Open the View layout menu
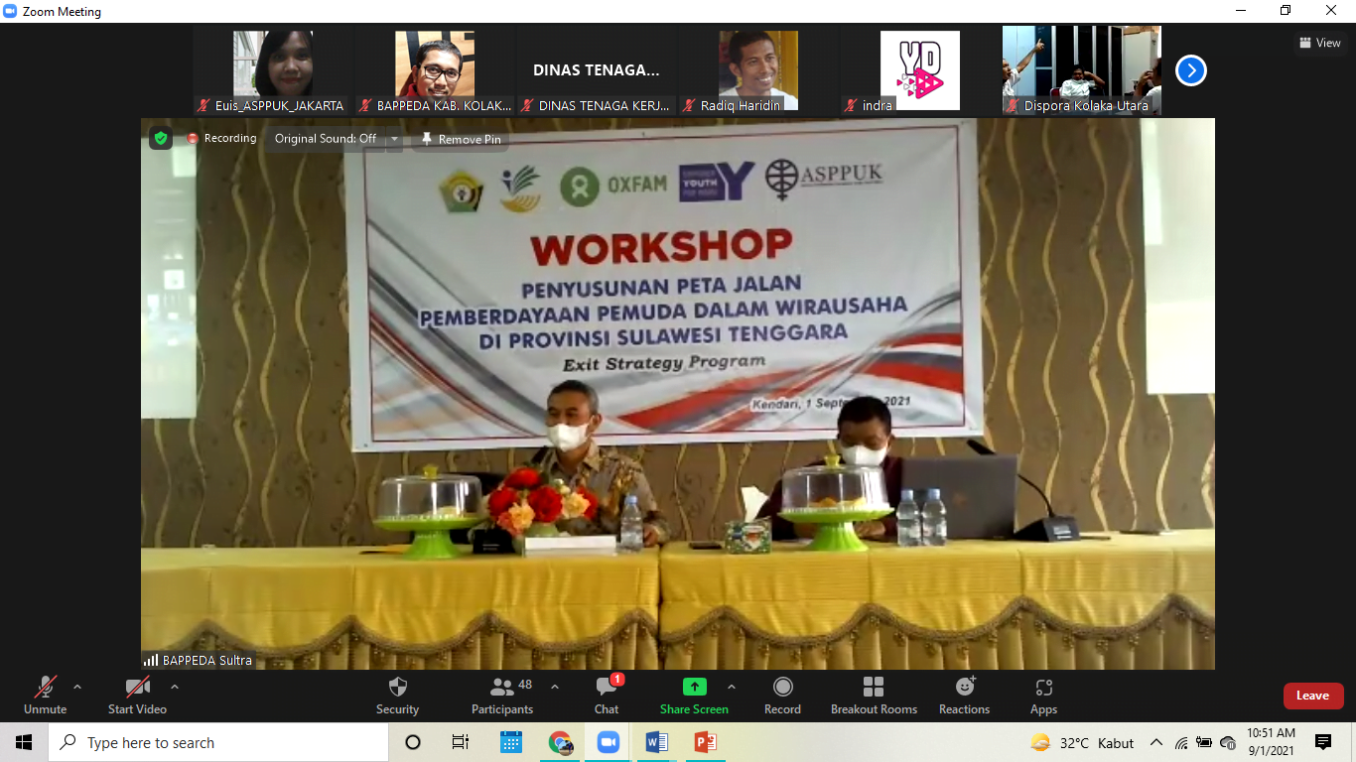This screenshot has width=1356, height=762. 1320,43
